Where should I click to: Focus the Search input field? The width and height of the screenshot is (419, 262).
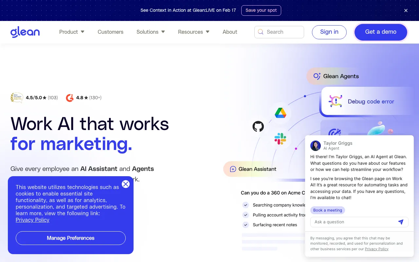(x=279, y=32)
